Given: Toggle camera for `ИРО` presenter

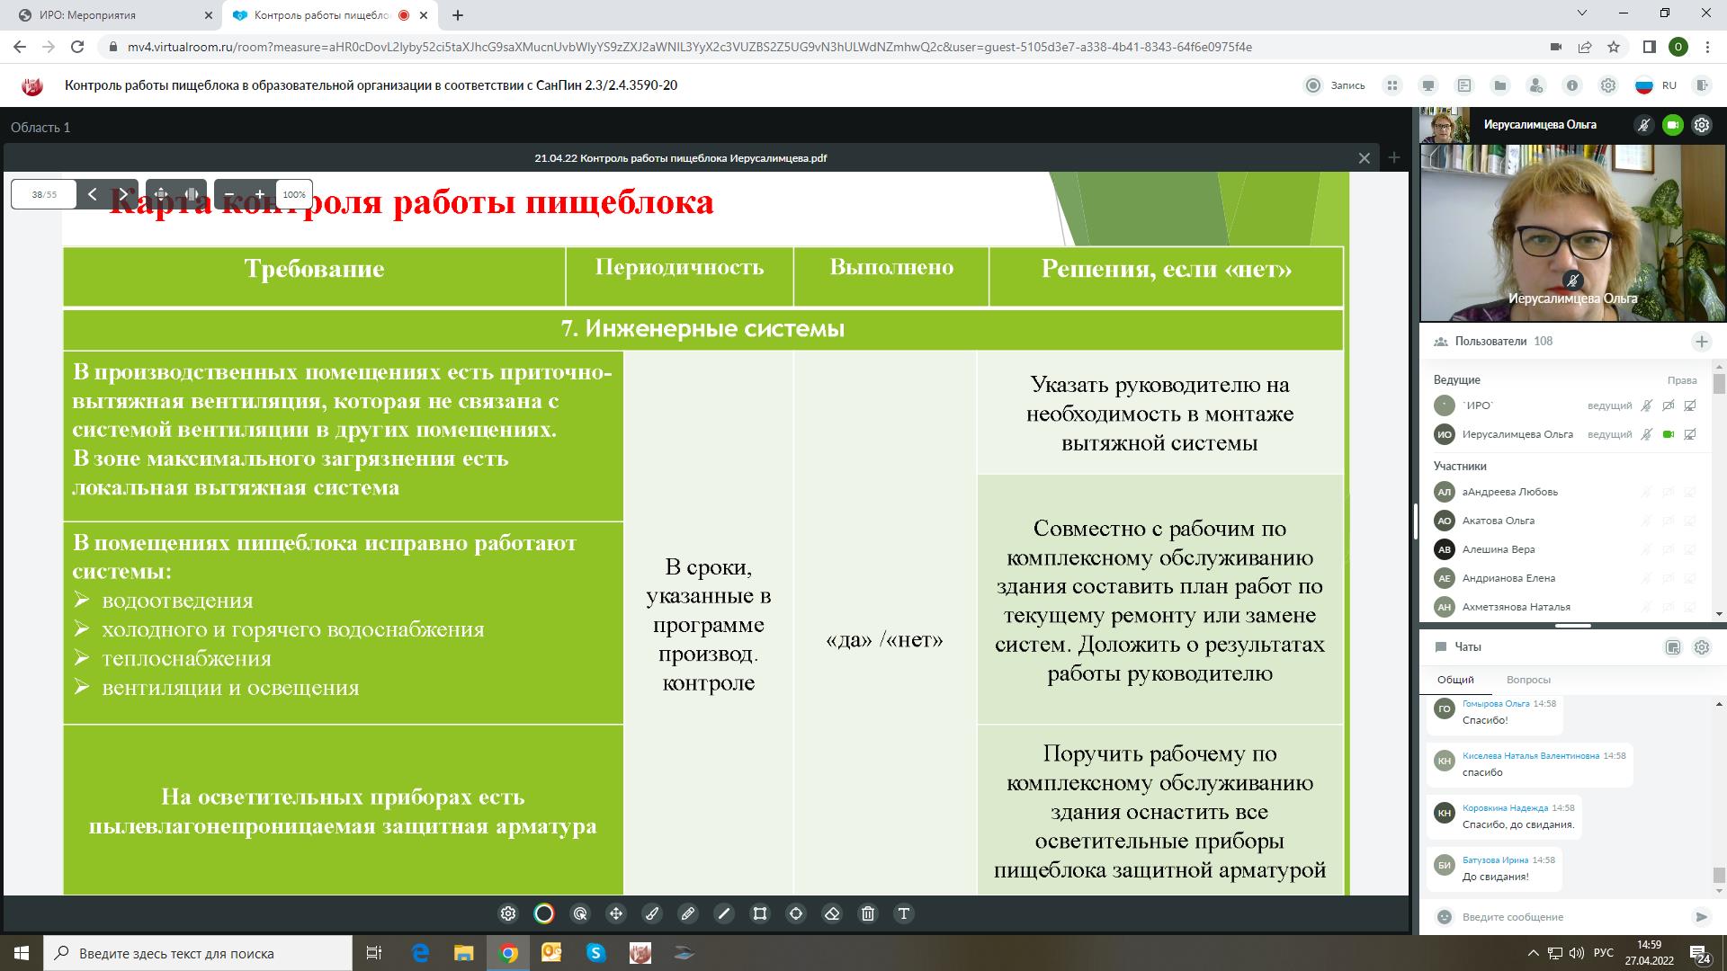Looking at the screenshot, I should 1669,405.
